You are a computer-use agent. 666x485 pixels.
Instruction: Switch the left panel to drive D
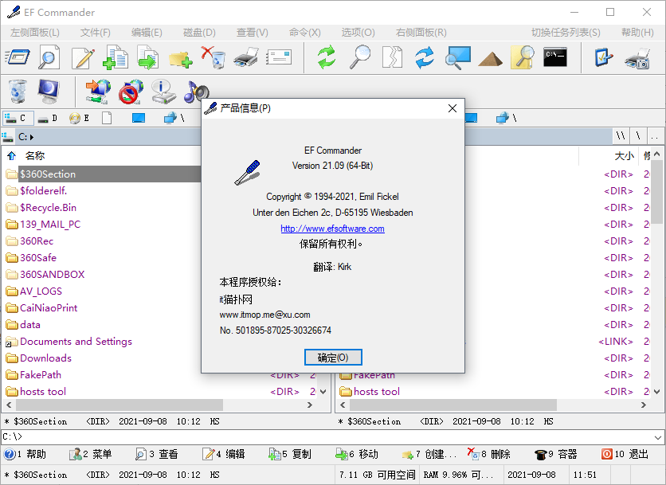[48, 119]
